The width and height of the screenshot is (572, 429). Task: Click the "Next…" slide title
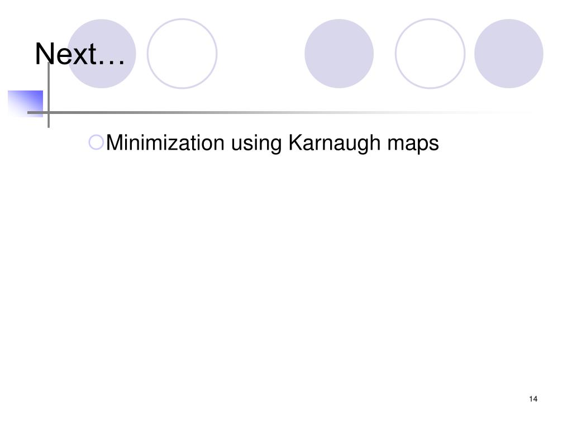pyautogui.click(x=80, y=54)
